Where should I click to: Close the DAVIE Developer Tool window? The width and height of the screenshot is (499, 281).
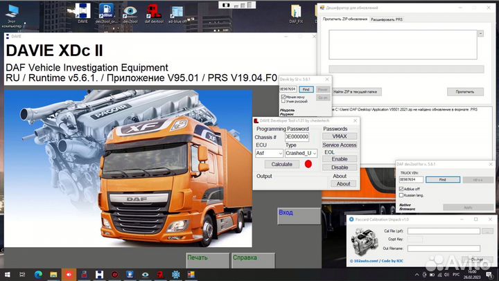pos(355,121)
